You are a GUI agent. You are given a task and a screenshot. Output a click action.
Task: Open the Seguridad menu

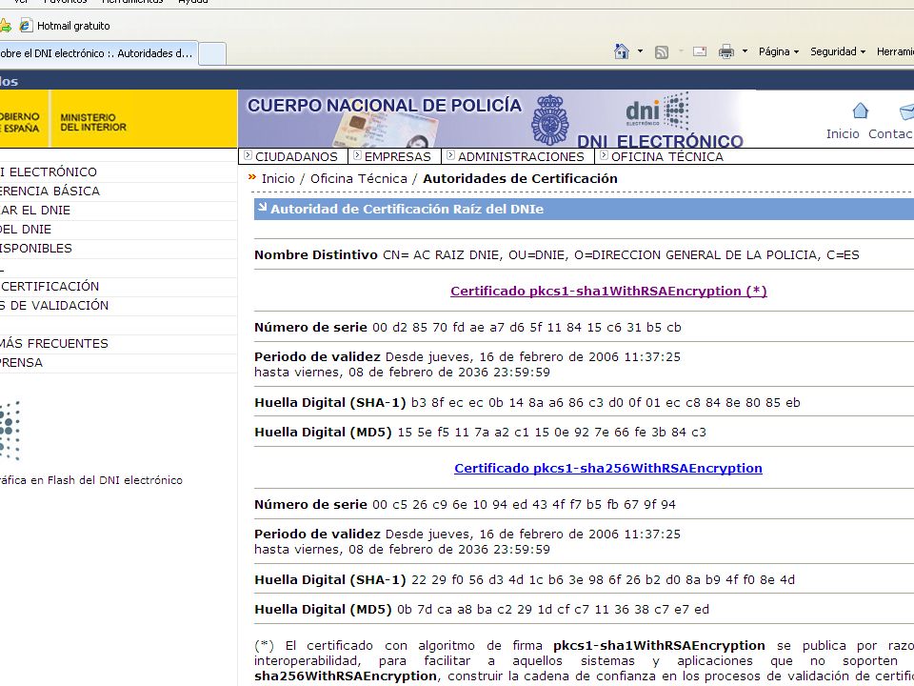tap(838, 51)
